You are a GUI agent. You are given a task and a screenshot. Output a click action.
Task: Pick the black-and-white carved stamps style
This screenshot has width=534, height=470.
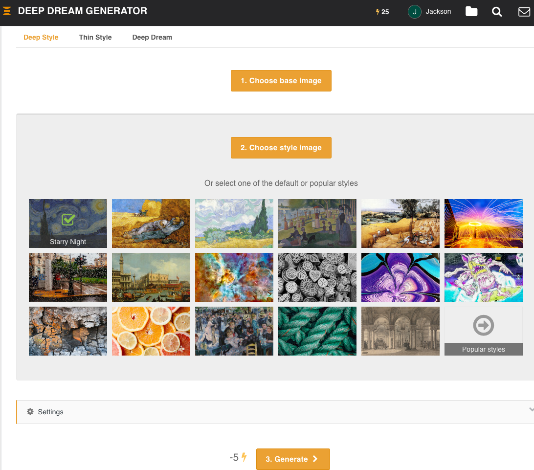pyautogui.click(x=317, y=277)
